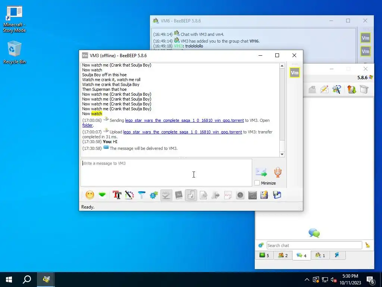Click the round gray disc icon in toolbar
The image size is (382, 287).
(240, 195)
